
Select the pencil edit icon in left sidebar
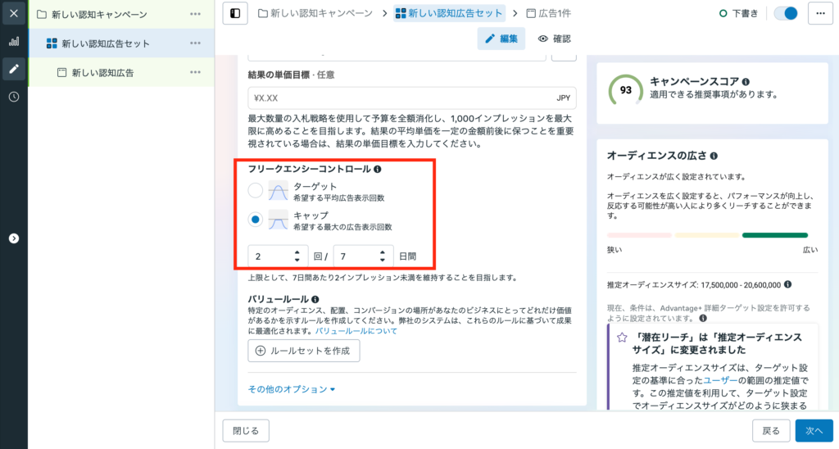(x=14, y=69)
